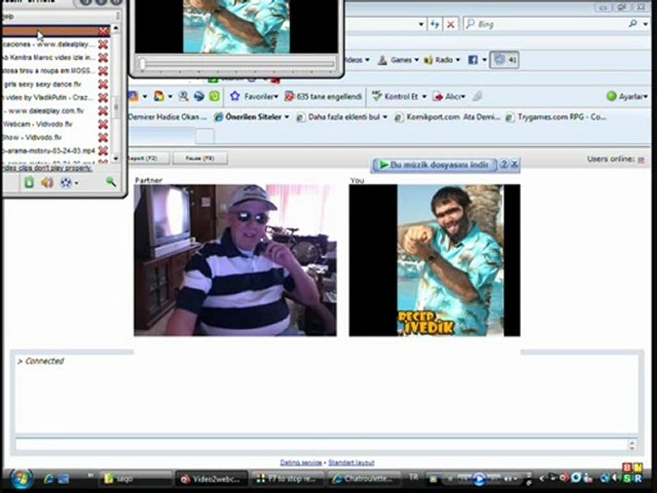Open 'Trygames.com RPG' favorite link

click(x=556, y=117)
